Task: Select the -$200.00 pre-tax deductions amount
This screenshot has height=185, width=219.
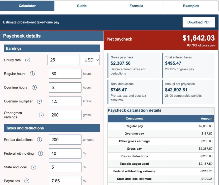Action: pyautogui.click(x=206, y=156)
